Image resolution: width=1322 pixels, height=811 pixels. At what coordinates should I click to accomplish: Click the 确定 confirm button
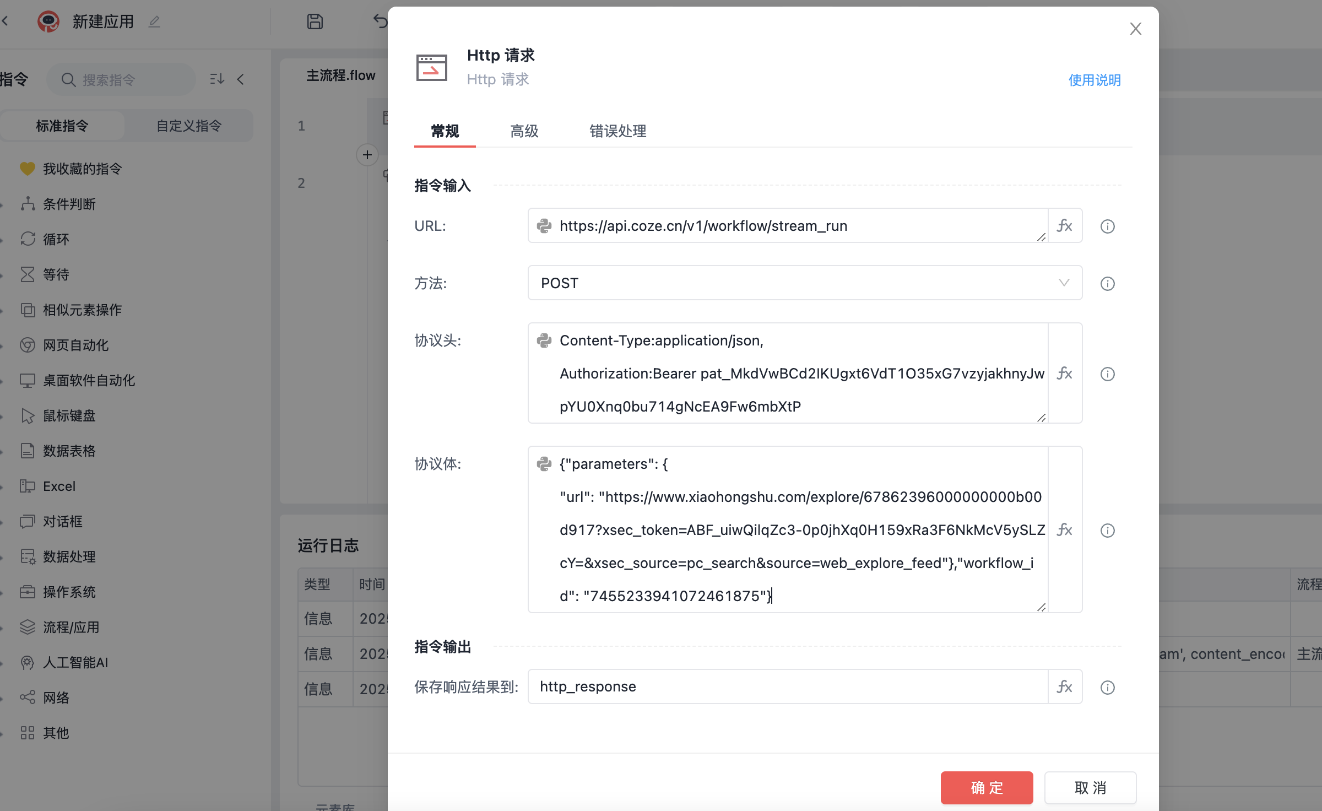986,787
